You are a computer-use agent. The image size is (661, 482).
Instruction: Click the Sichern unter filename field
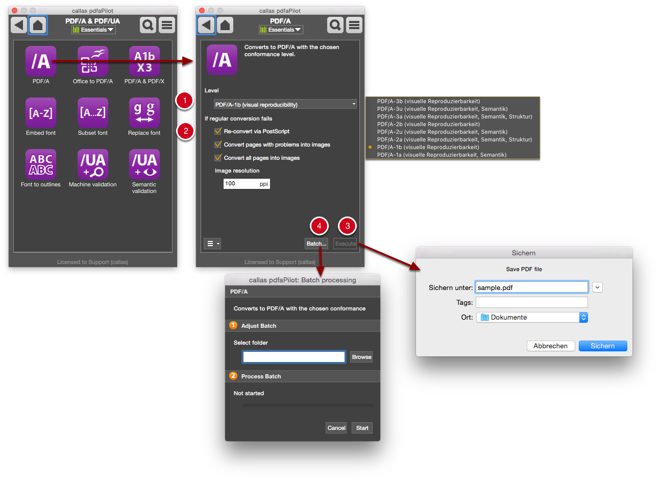pos(532,287)
